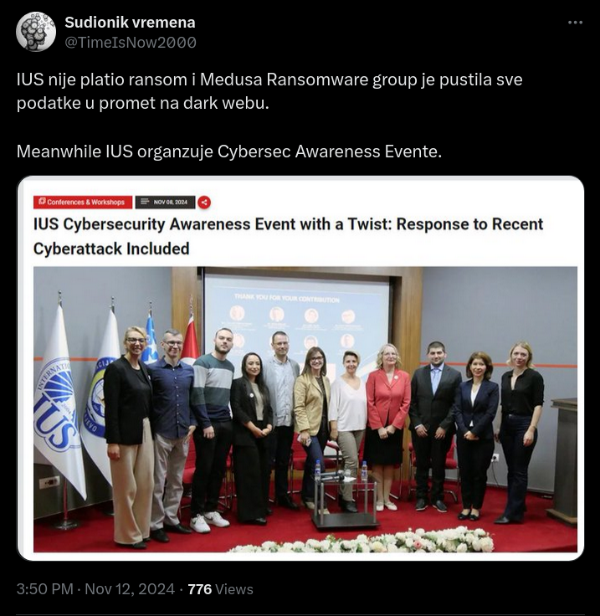Click the Conferences & Workshops tag icon

[x=42, y=202]
